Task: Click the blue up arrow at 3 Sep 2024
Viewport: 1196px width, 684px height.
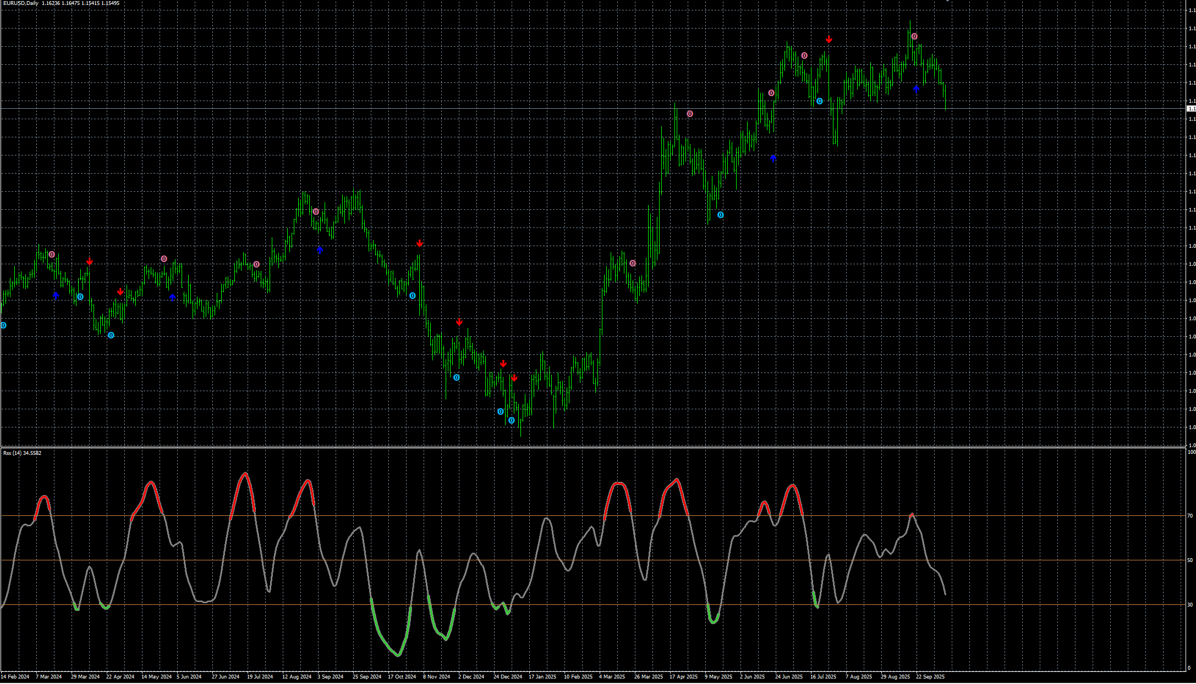Action: [x=320, y=251]
